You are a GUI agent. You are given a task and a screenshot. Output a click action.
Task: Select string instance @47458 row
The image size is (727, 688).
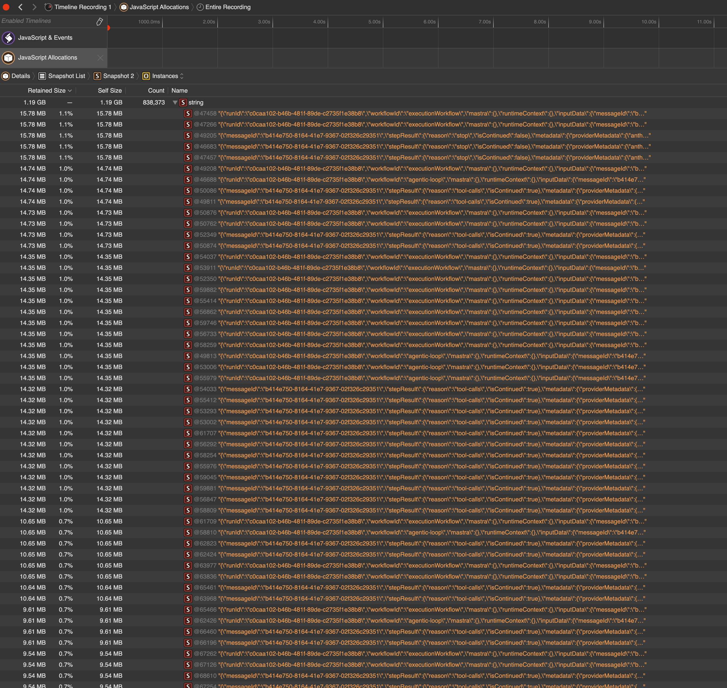[x=205, y=114]
